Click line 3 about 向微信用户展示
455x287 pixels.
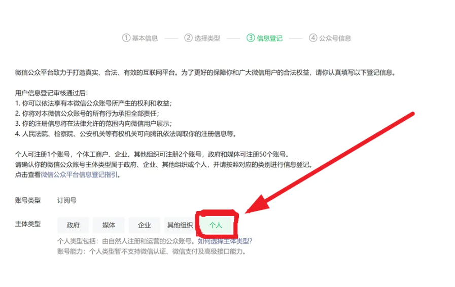coord(93,124)
